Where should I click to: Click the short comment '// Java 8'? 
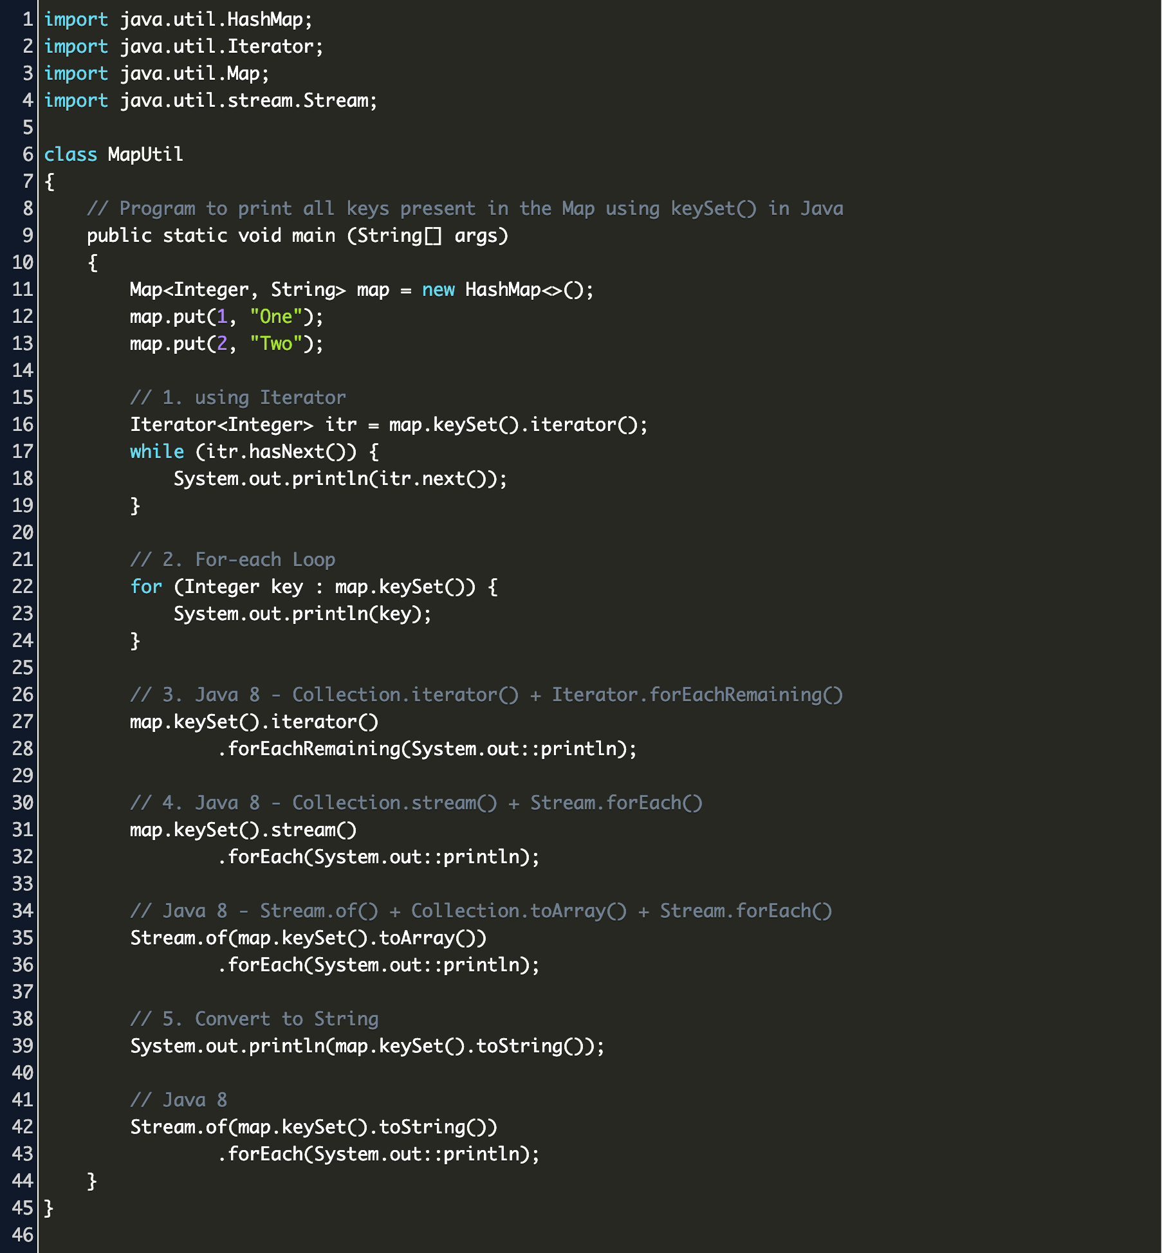point(178,1100)
